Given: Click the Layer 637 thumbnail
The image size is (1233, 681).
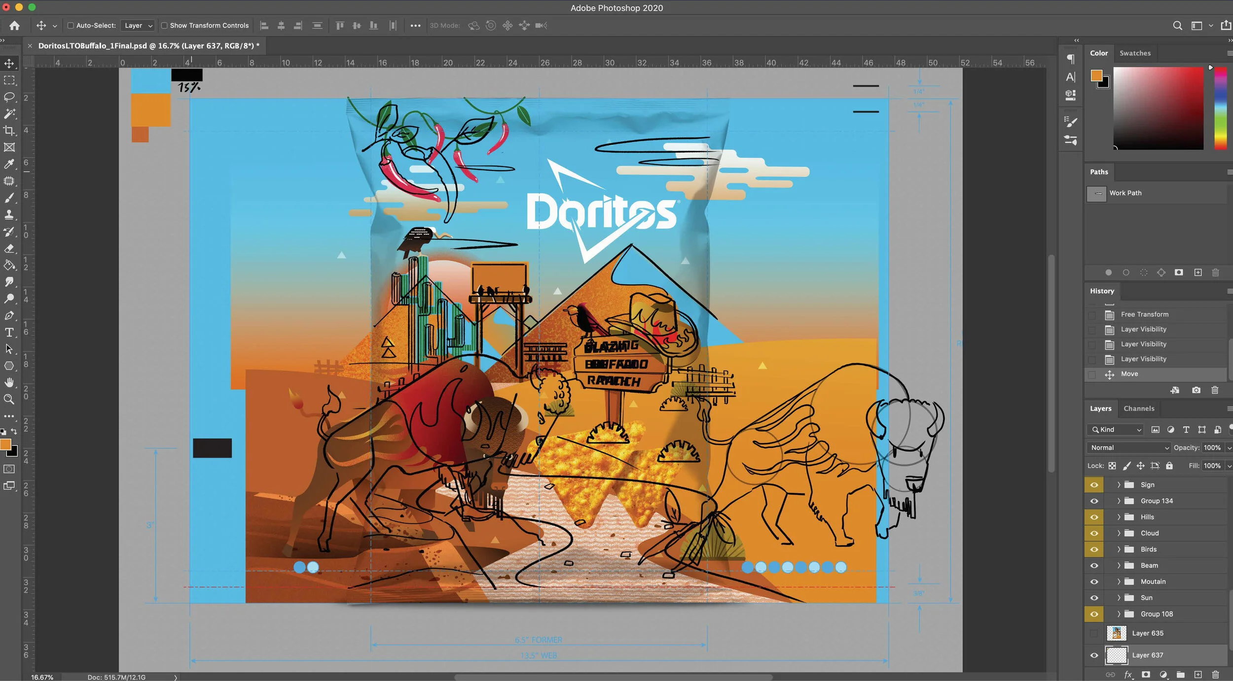Looking at the screenshot, I should 1117,655.
